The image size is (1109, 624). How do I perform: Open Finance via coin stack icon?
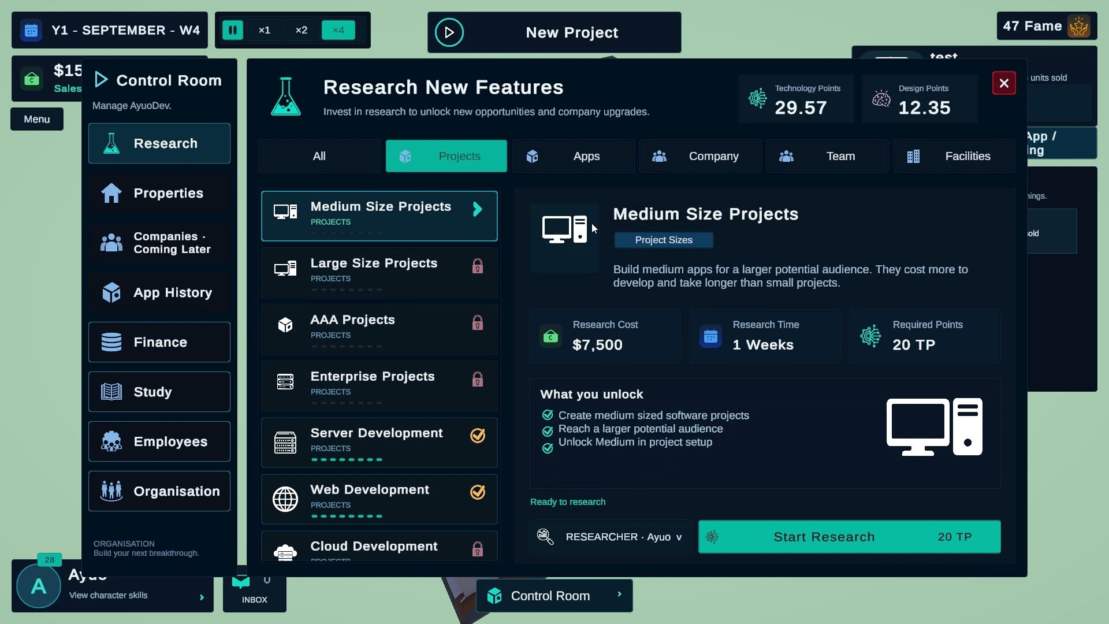point(111,342)
